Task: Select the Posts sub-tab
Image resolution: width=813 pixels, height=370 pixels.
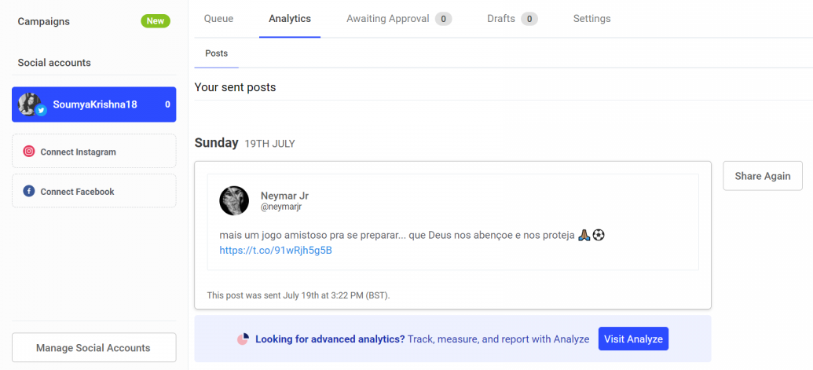Action: click(216, 53)
